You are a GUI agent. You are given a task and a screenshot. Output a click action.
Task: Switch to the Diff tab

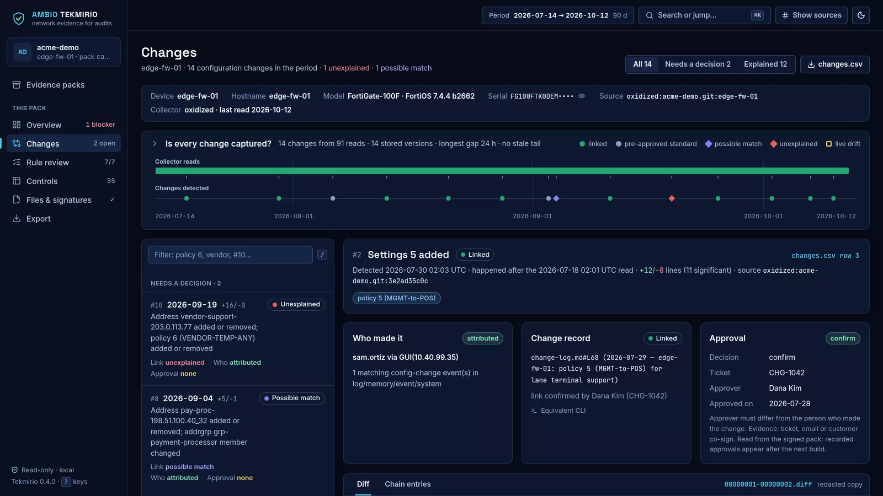coord(363,484)
